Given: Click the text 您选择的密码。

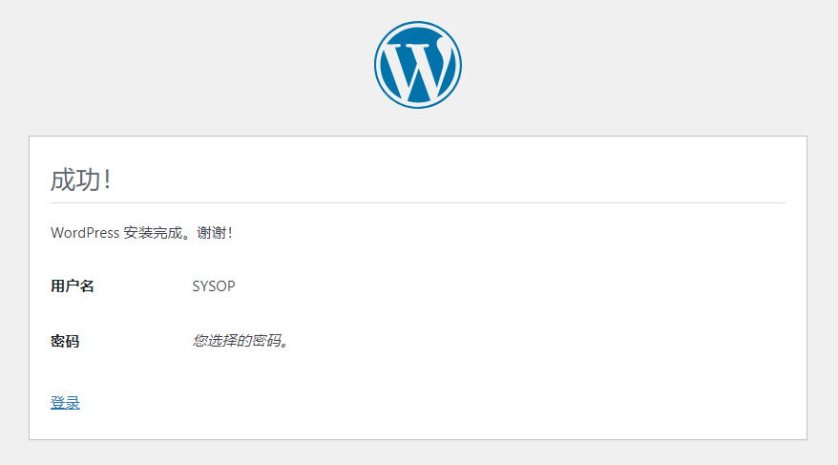Looking at the screenshot, I should pyautogui.click(x=241, y=341).
